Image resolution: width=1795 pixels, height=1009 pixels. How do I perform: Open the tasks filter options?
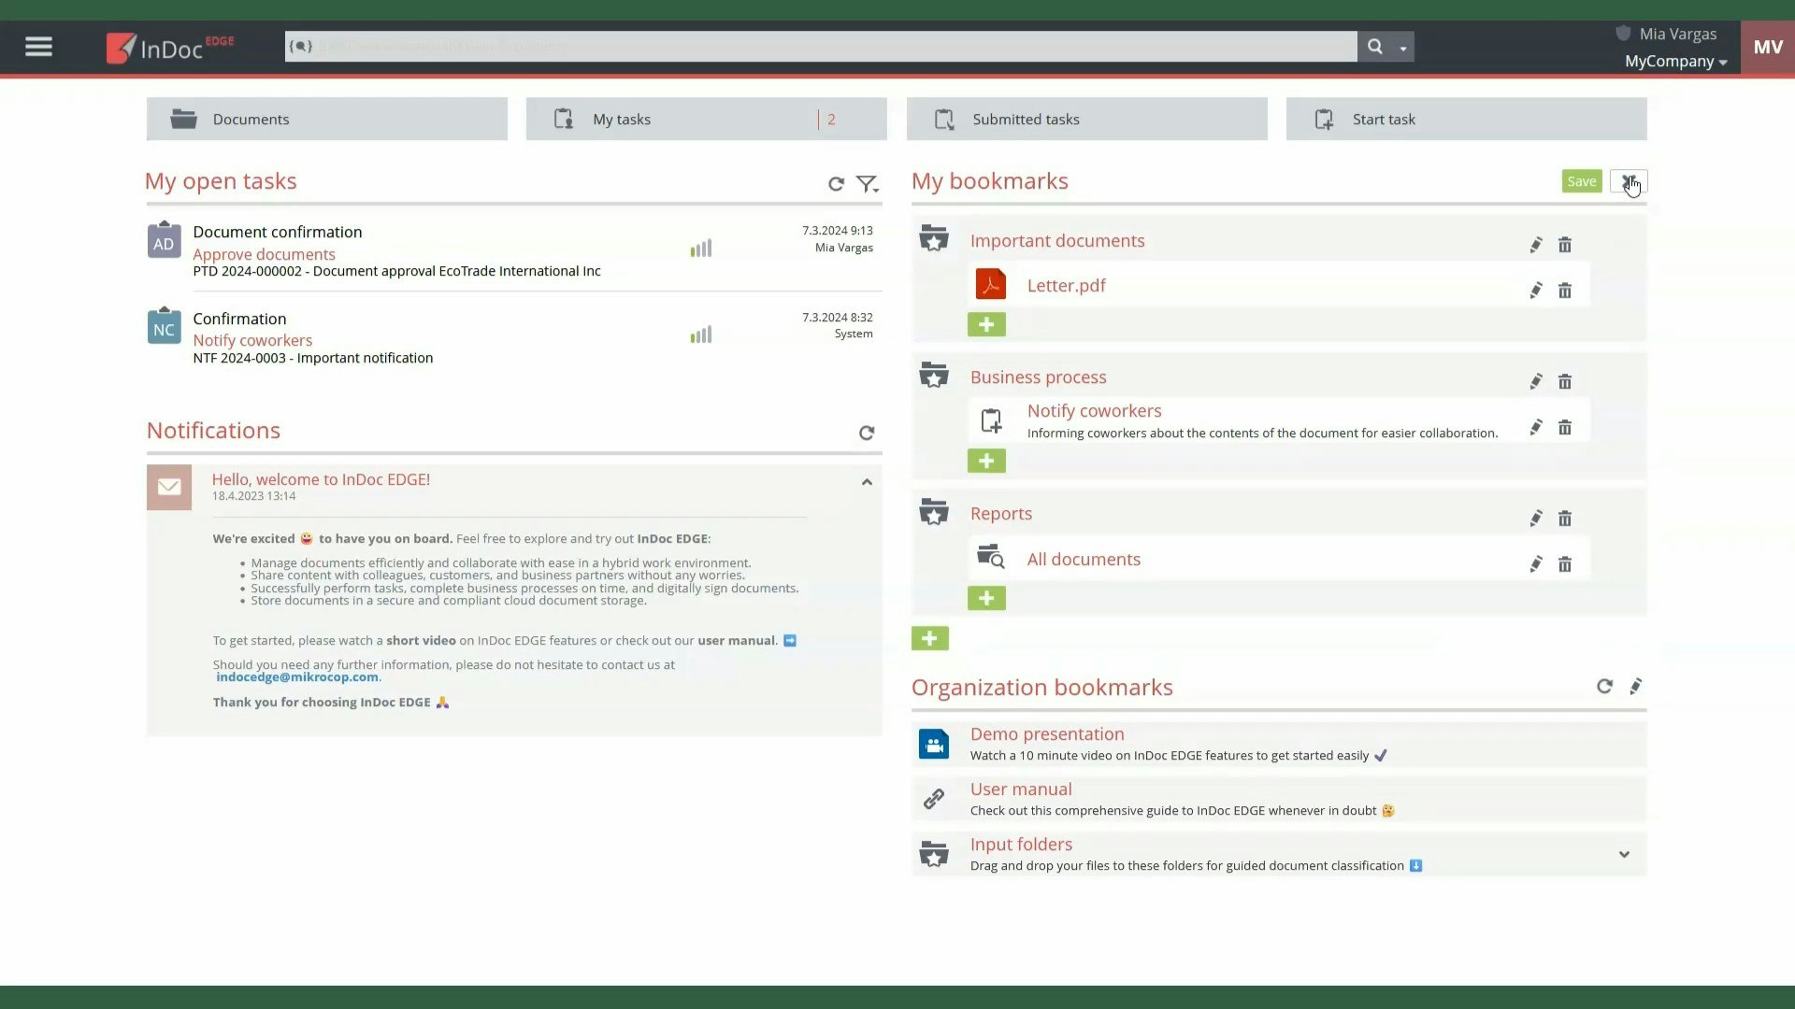click(x=868, y=184)
